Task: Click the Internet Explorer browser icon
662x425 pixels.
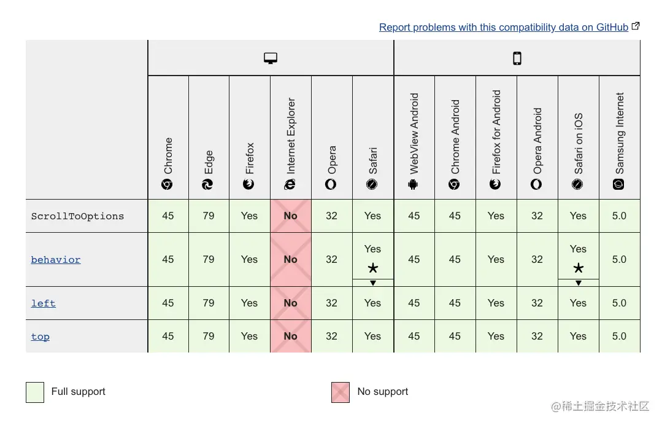Action: pyautogui.click(x=290, y=184)
